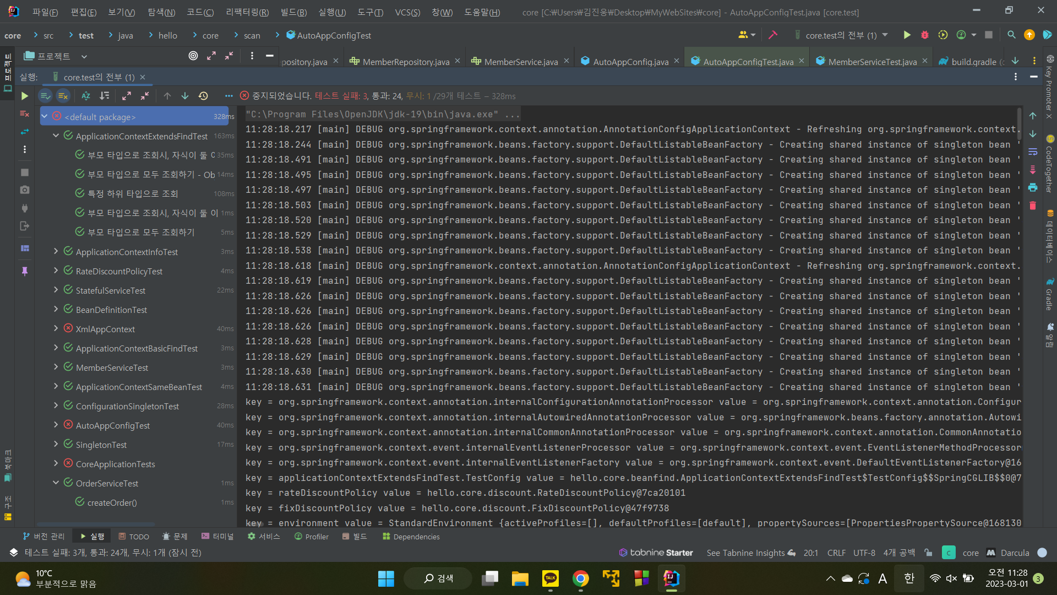
Task: Expand CoreApplicationTests node
Action: [x=56, y=463]
